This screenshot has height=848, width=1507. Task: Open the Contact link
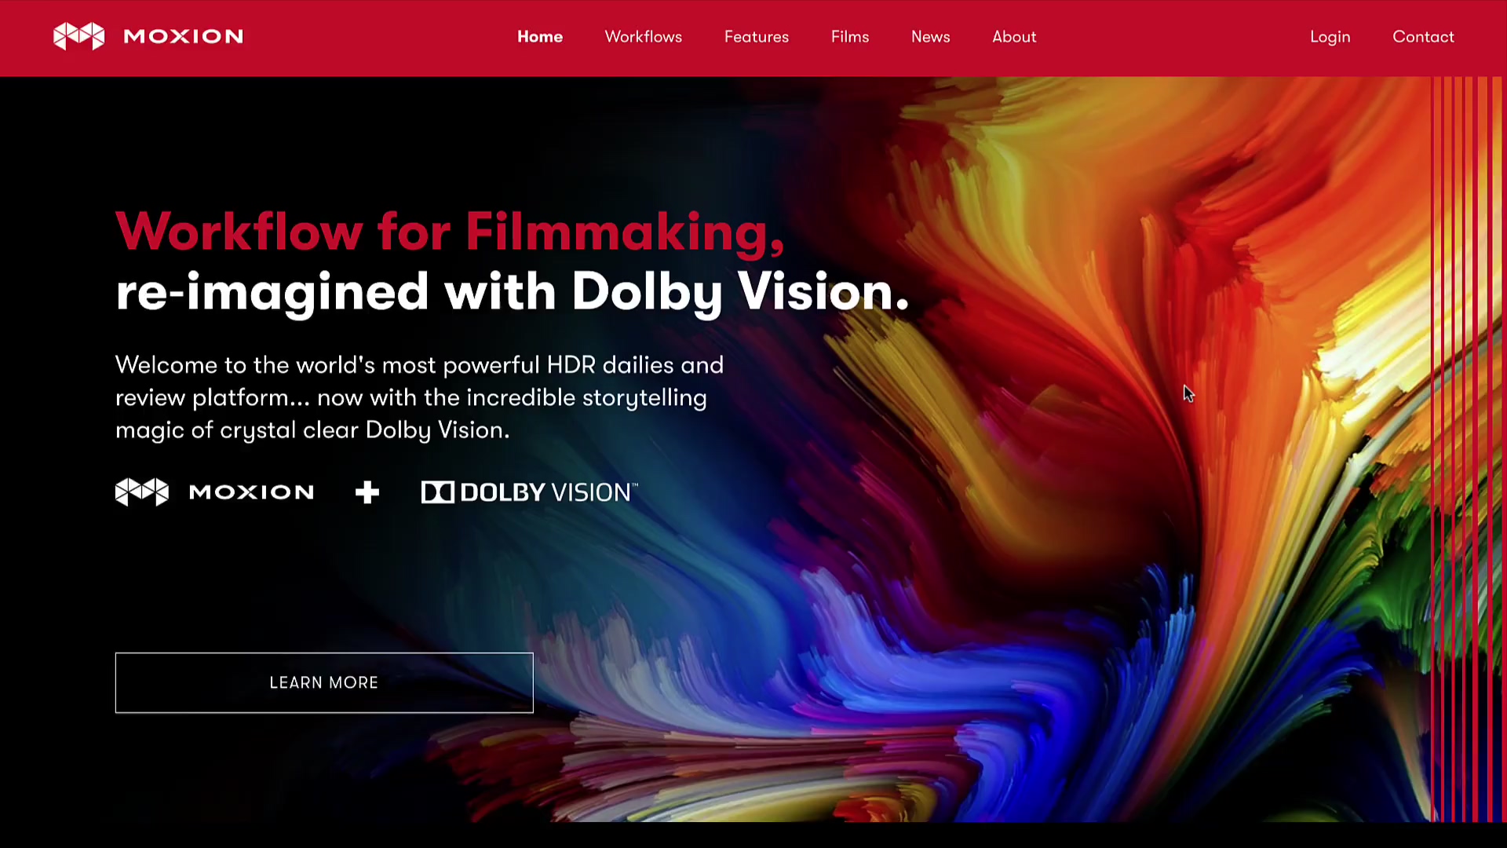1423,37
